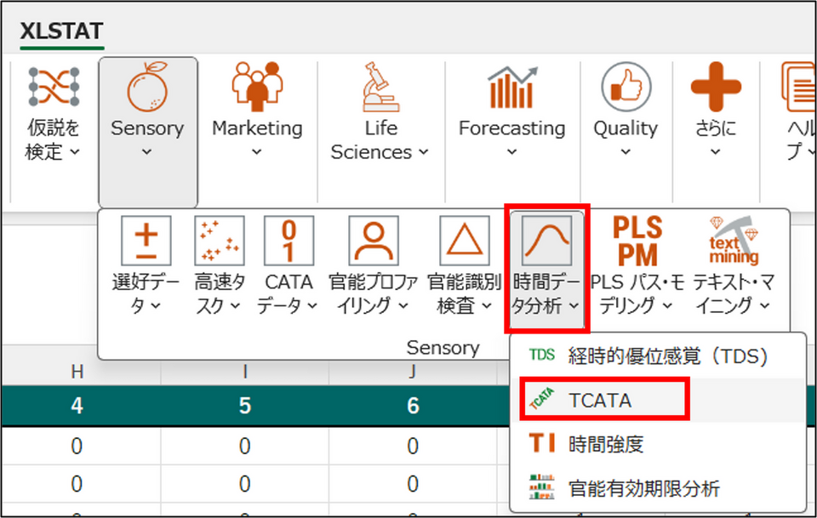The height and width of the screenshot is (518, 817).
Task: Click the header cell containing 5
Action: click(245, 406)
